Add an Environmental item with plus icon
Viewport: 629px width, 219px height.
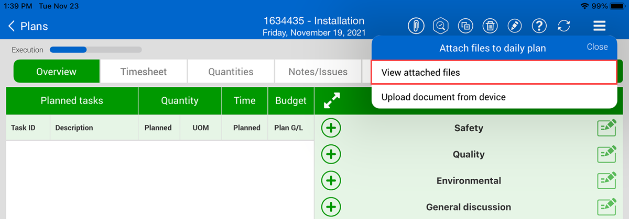[x=331, y=181]
